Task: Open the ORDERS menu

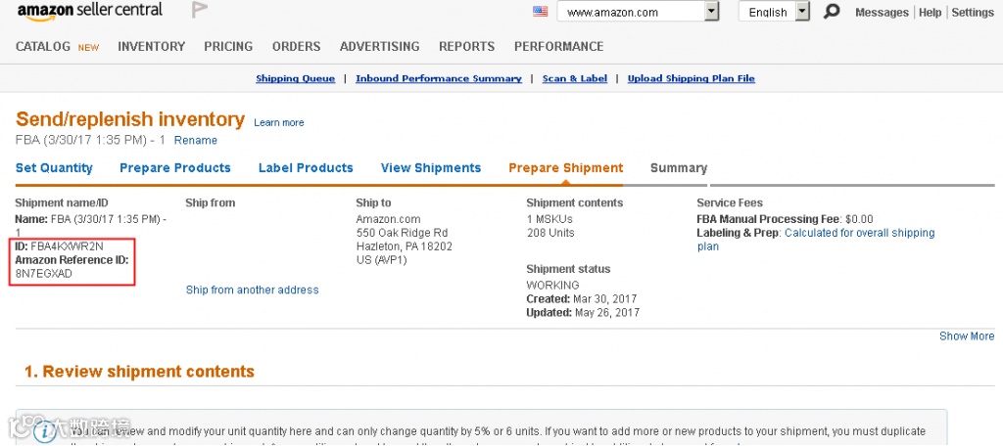Action: (296, 46)
